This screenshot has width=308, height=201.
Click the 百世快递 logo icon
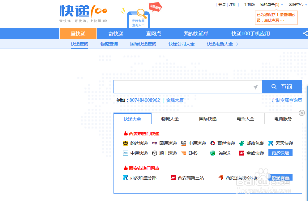tap(213, 143)
